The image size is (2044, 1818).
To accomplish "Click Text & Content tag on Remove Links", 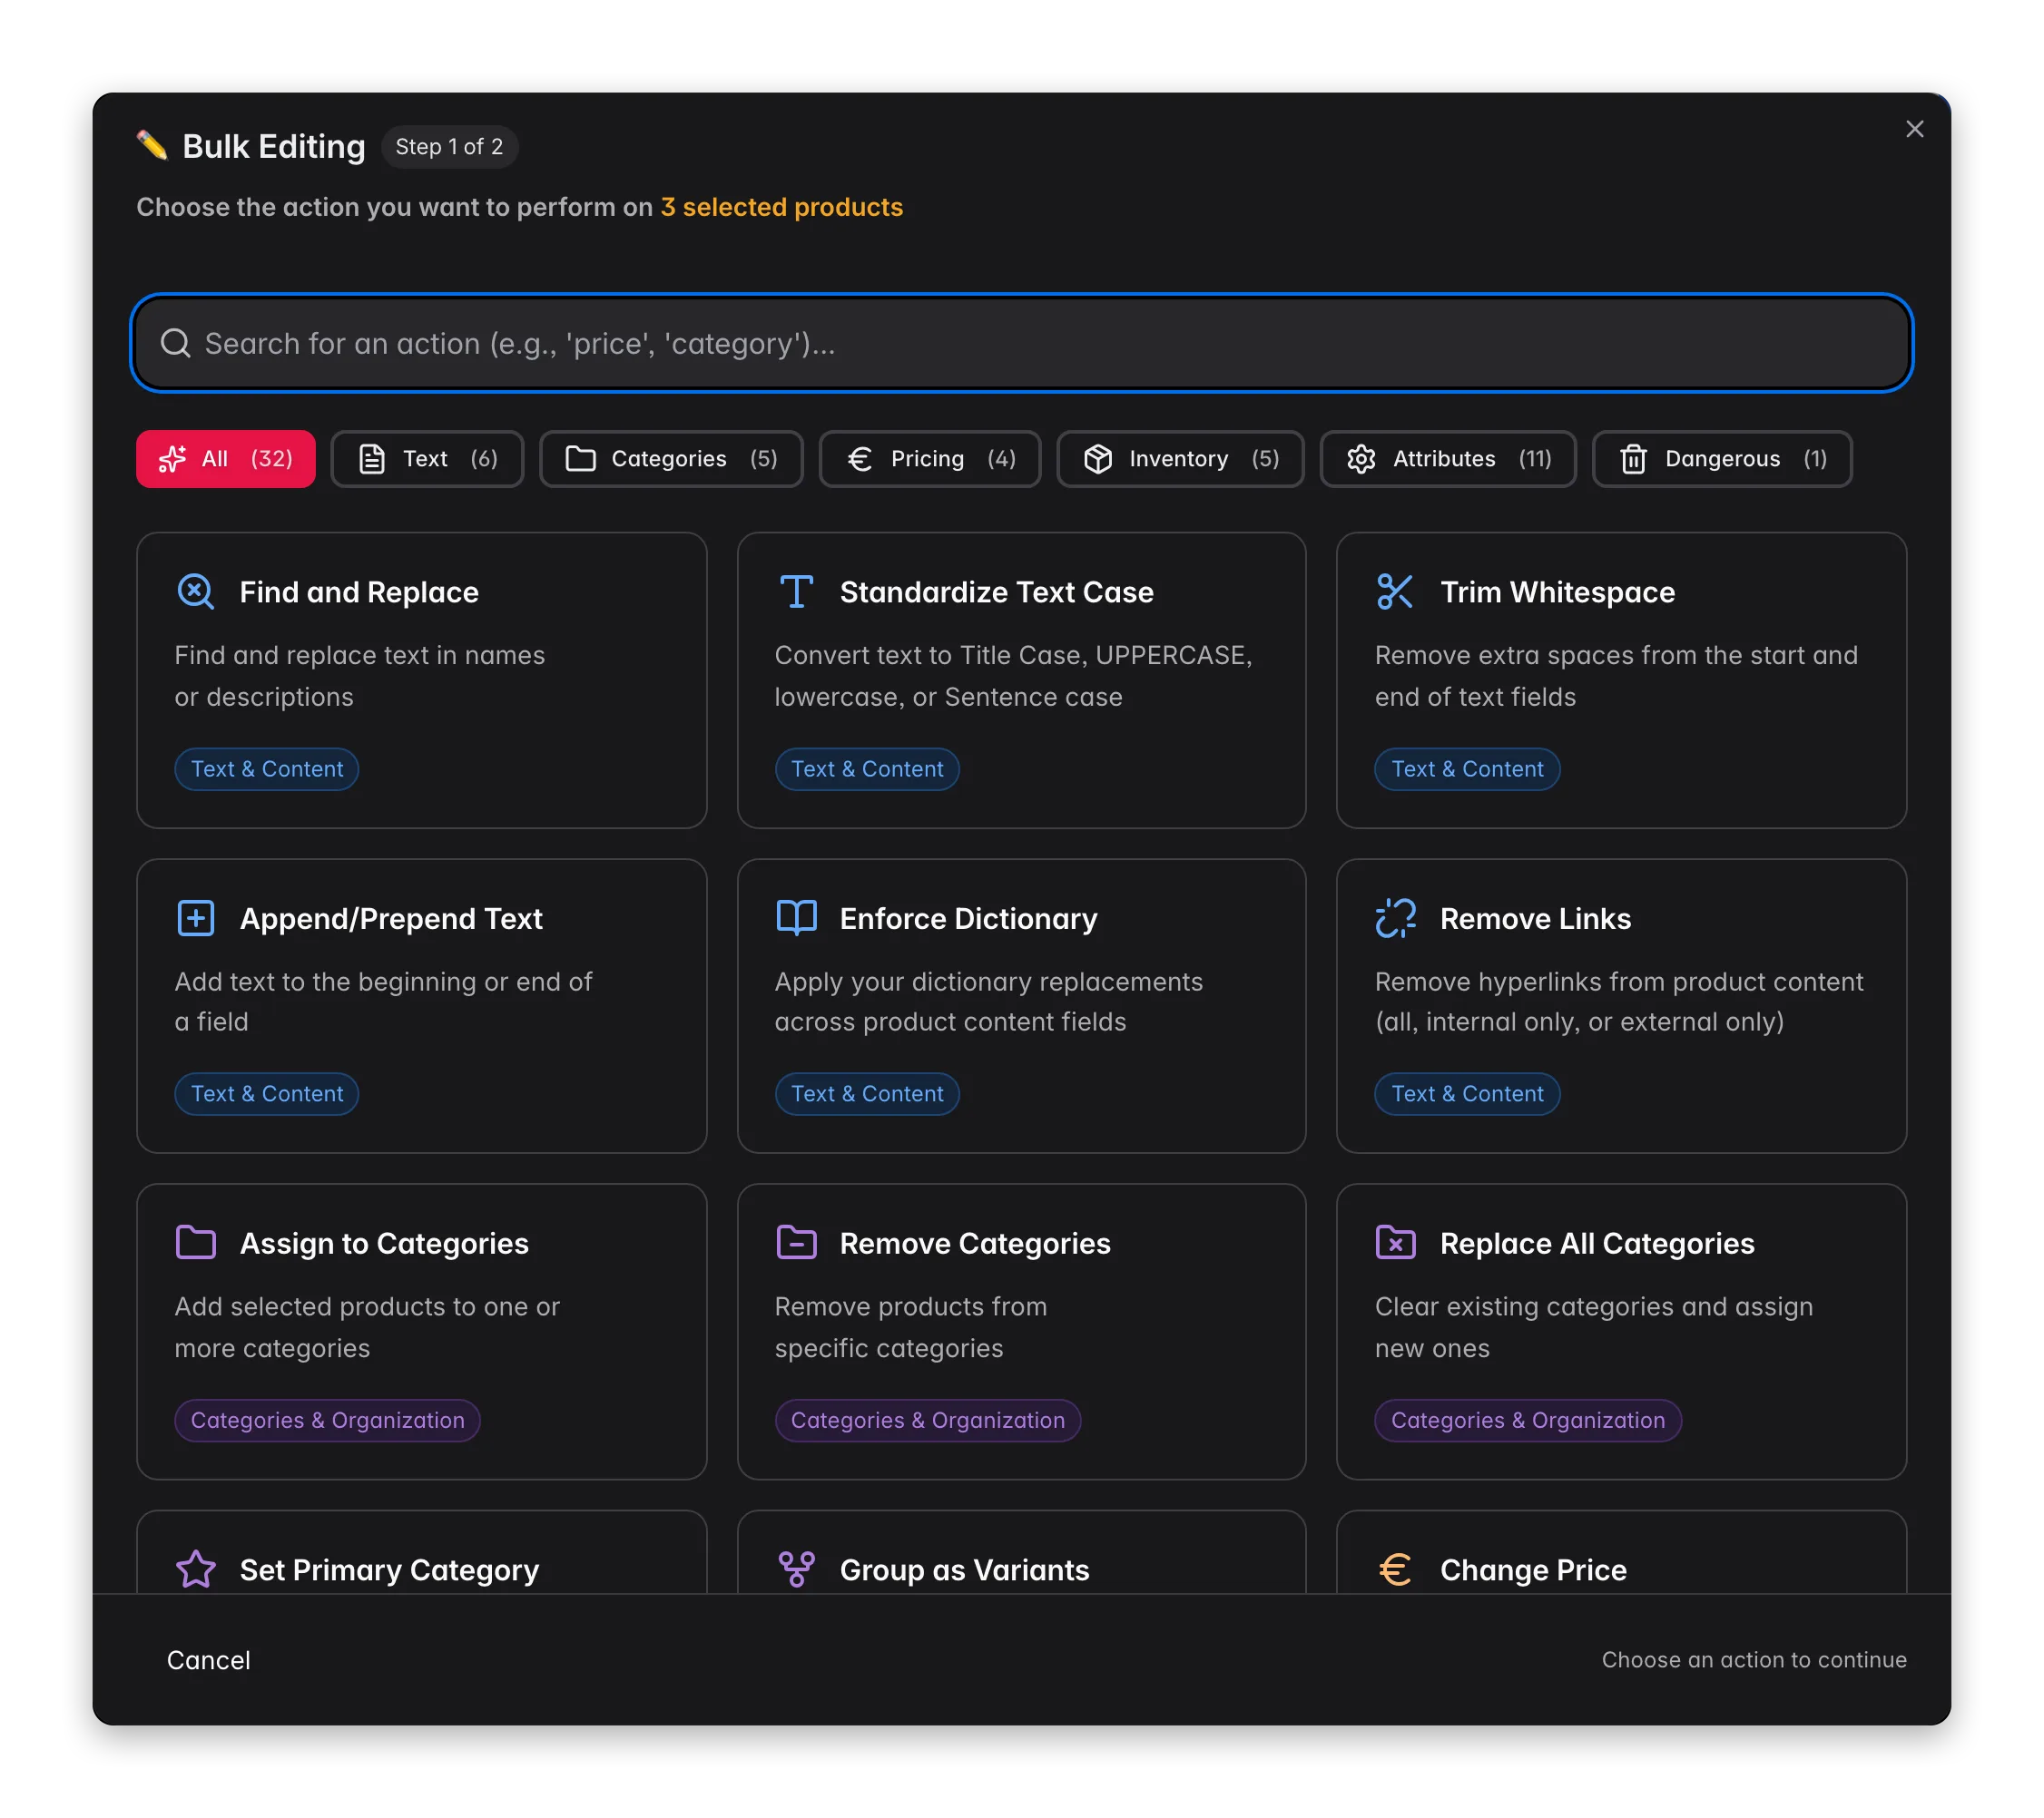I will (1467, 1093).
